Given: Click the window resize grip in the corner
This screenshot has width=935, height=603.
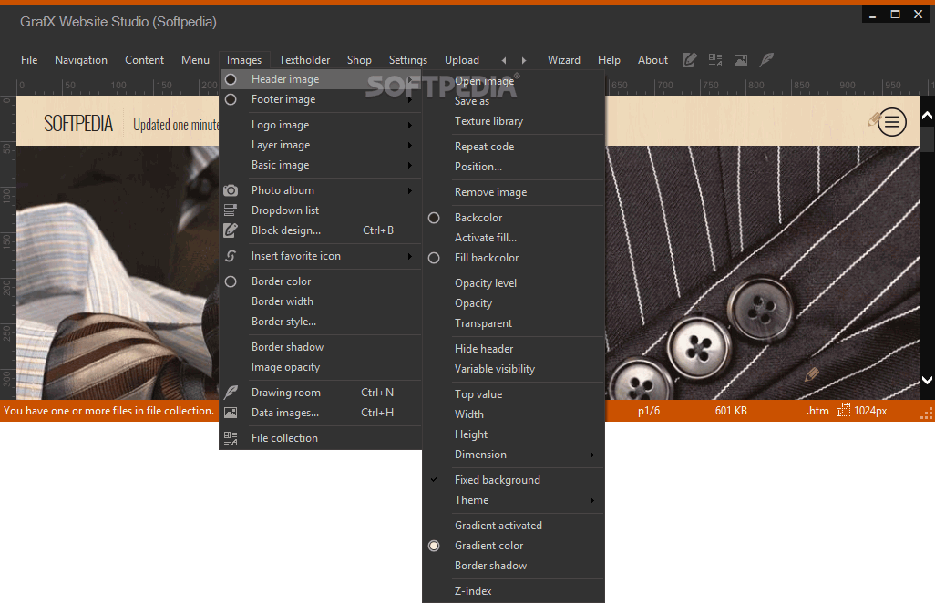Looking at the screenshot, I should pos(927,414).
